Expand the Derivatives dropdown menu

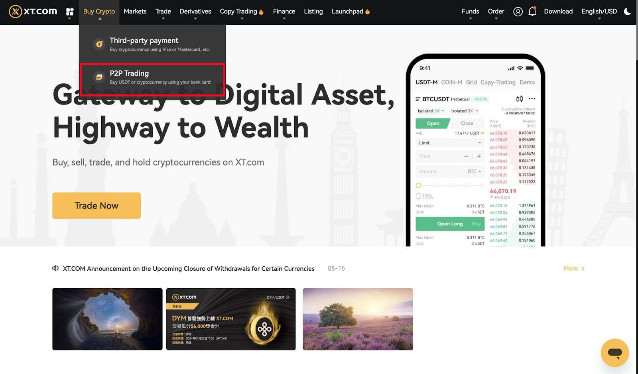(x=195, y=12)
